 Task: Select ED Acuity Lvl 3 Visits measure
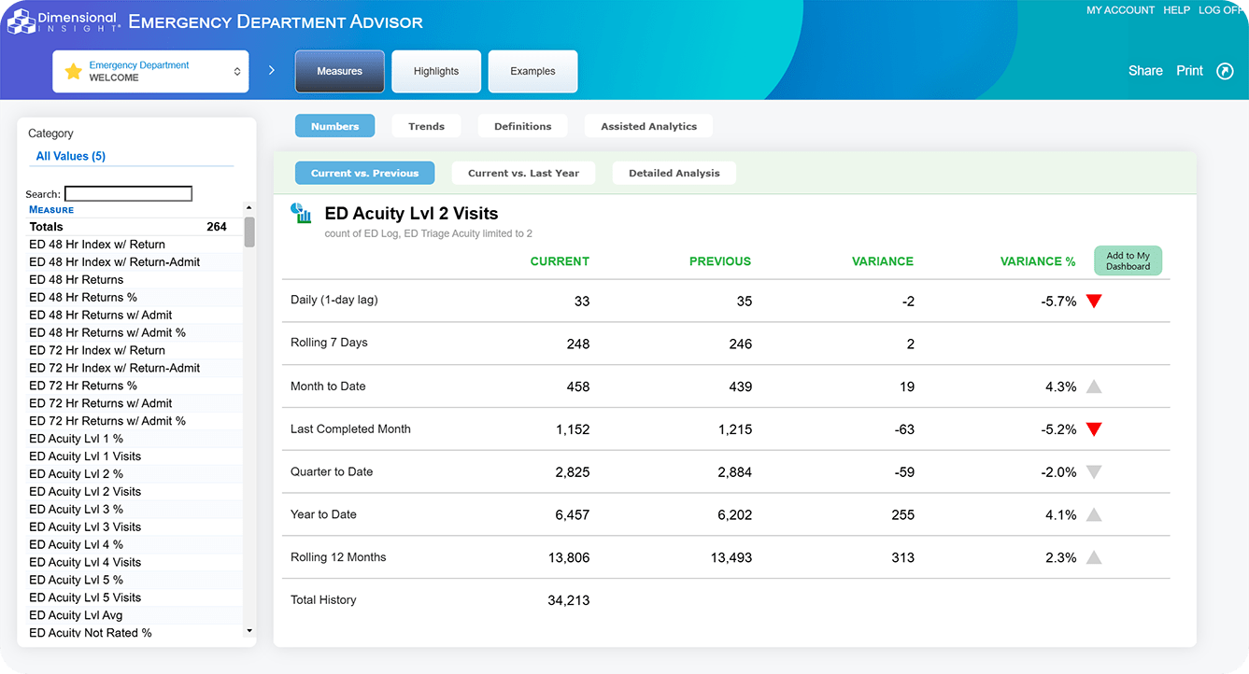click(85, 527)
